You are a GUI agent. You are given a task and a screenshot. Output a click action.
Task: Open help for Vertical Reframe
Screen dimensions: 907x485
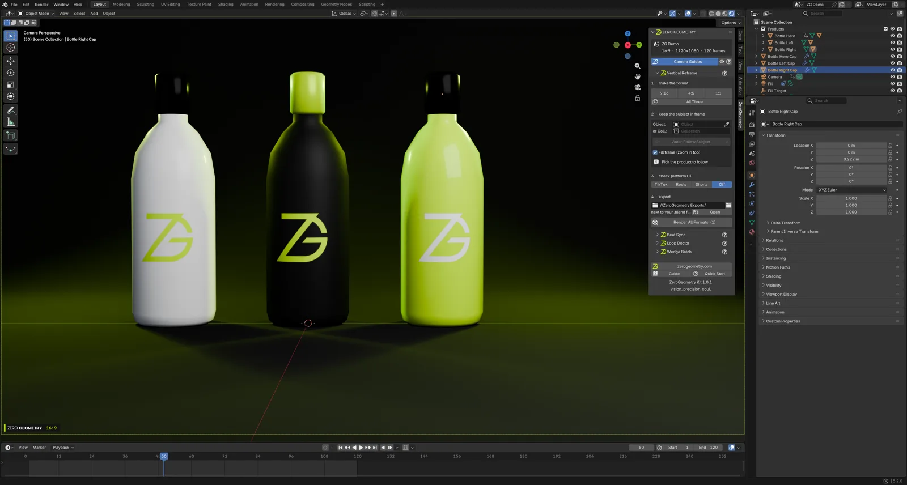click(x=724, y=73)
